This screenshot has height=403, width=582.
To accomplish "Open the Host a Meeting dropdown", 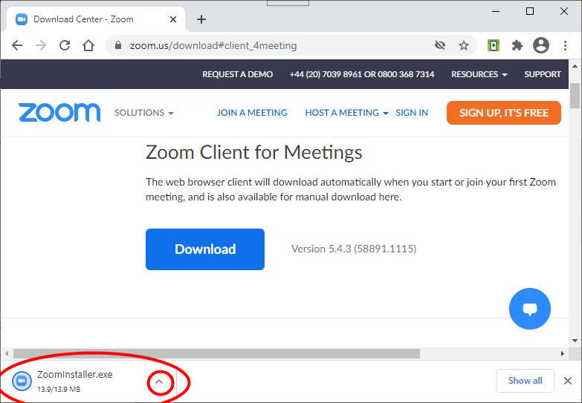I will click(346, 113).
